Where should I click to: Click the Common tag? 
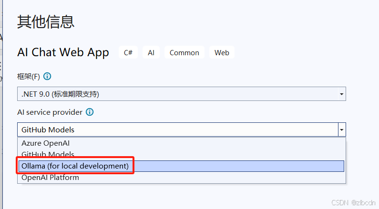(x=184, y=52)
